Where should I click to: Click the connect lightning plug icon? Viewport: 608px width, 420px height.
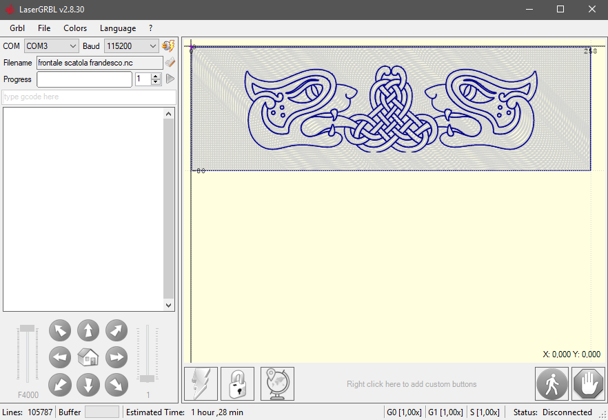coord(168,46)
